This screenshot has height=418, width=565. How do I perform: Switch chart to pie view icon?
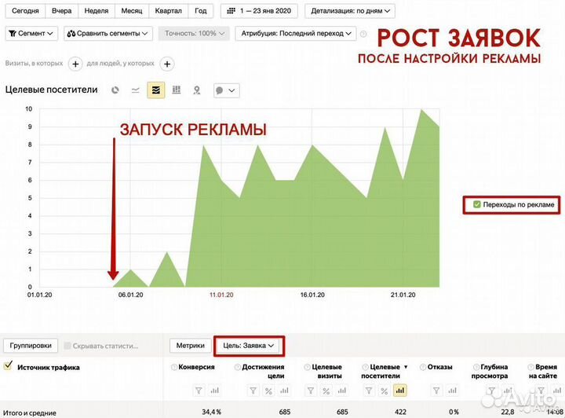[x=115, y=90]
